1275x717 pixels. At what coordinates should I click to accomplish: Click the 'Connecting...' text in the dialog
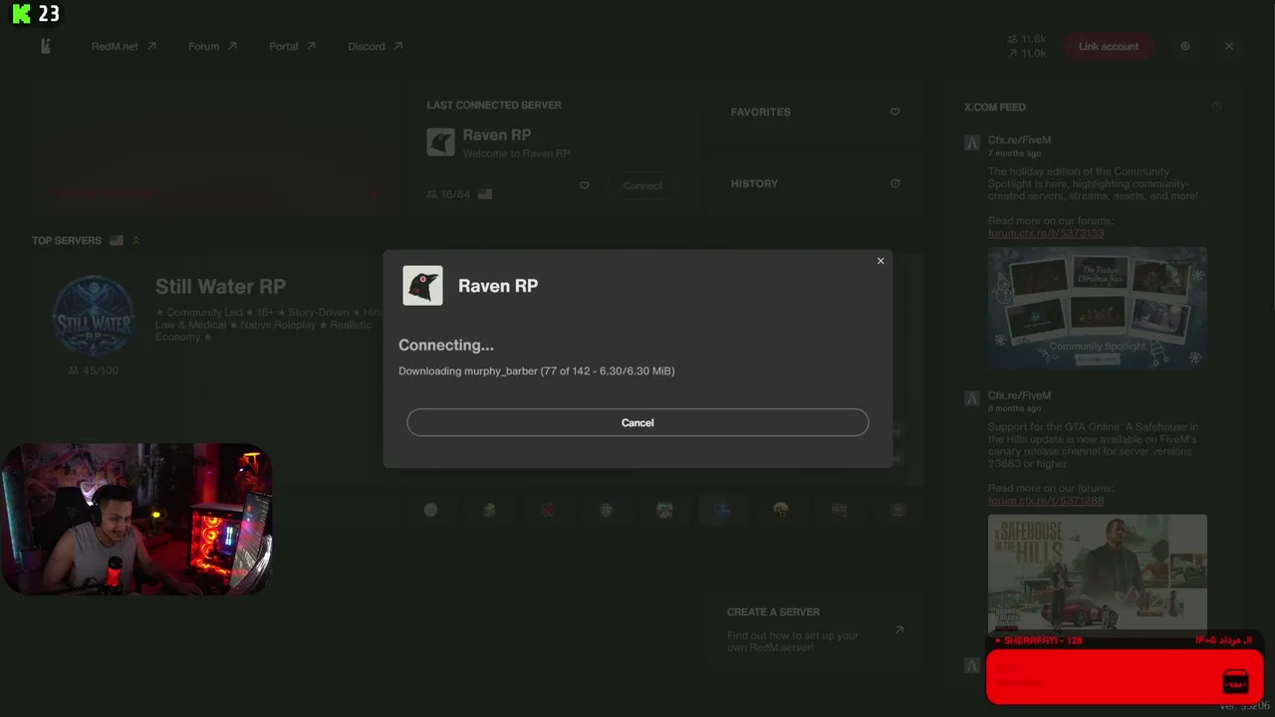click(446, 345)
